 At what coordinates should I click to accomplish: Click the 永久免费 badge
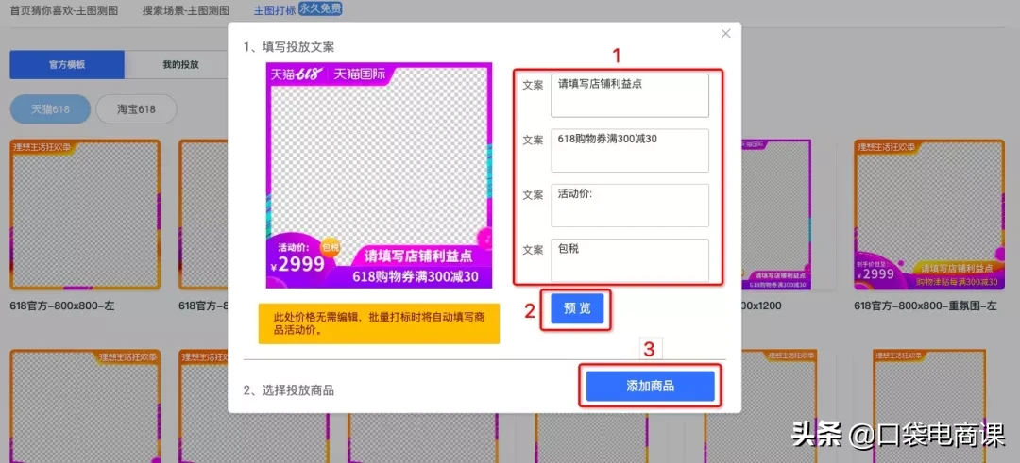tap(320, 9)
